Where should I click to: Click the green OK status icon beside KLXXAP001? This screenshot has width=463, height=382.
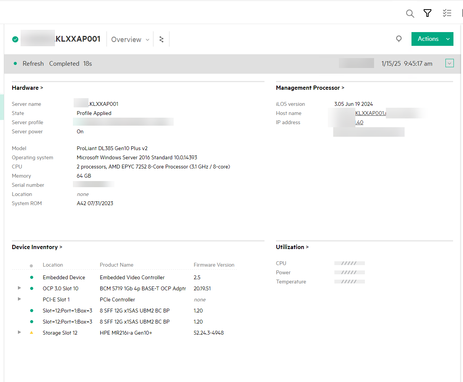tap(15, 39)
